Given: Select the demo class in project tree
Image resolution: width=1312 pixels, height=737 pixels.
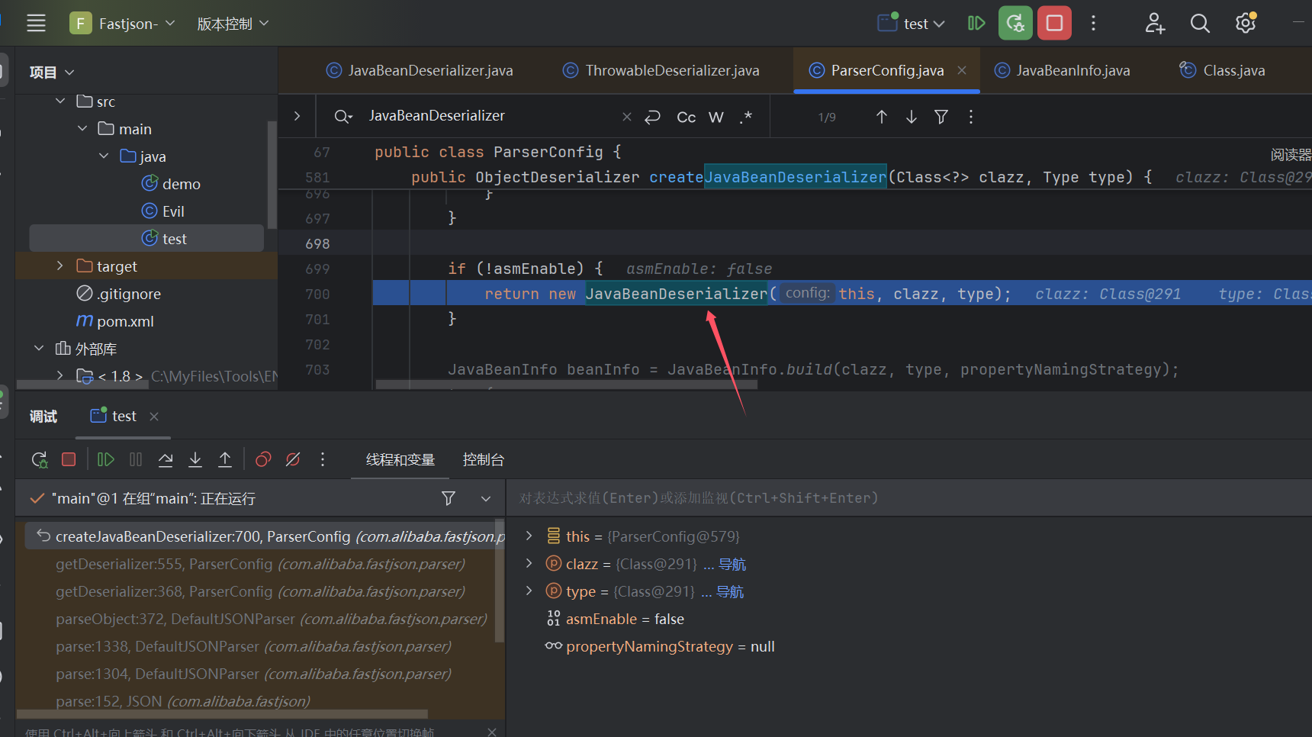Looking at the screenshot, I should click(x=172, y=184).
